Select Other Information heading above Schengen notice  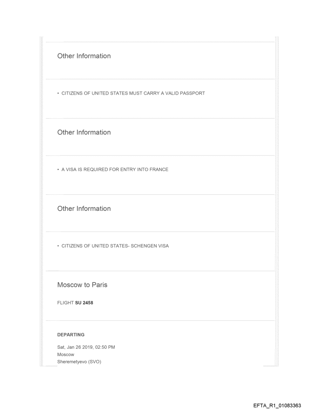(x=84, y=209)
